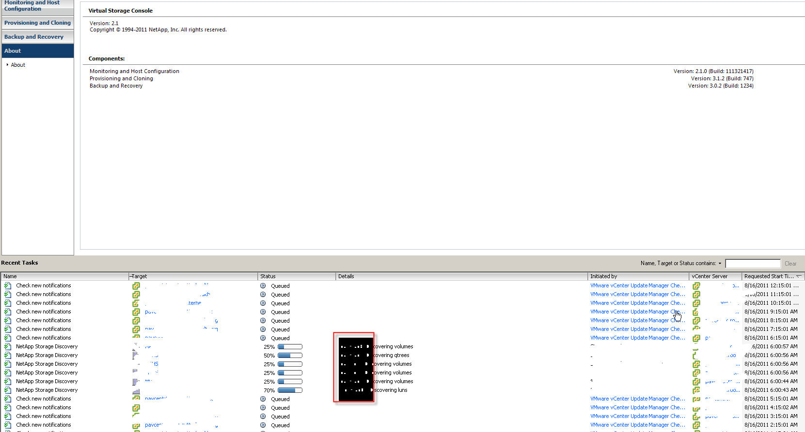The image size is (805, 432).
Task: Click the Queued status icon in the 10:15:01 row
Action: 263,303
